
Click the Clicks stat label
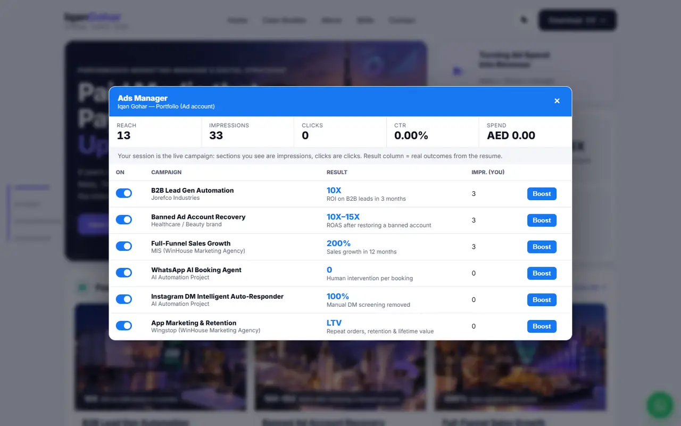[312, 126]
